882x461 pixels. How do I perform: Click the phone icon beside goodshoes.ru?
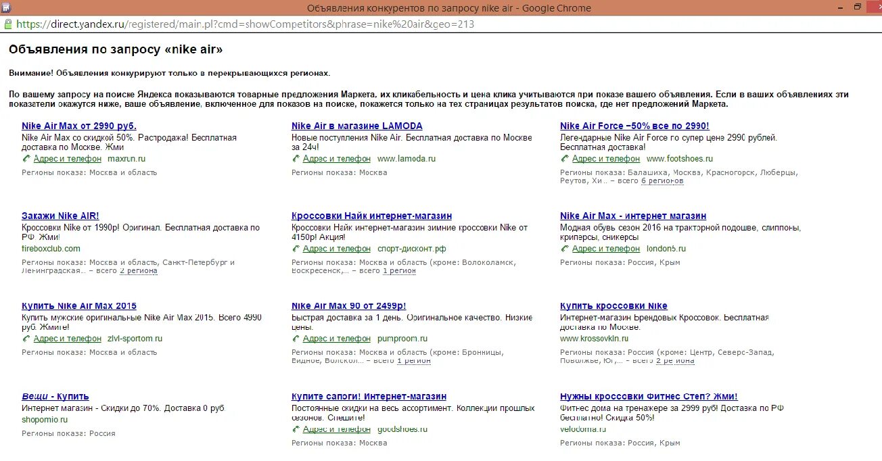pos(296,429)
